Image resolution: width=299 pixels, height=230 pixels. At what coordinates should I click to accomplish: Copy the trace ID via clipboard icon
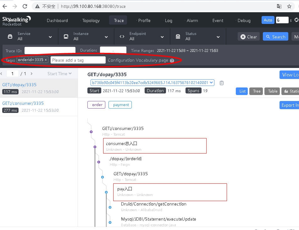click(222, 83)
